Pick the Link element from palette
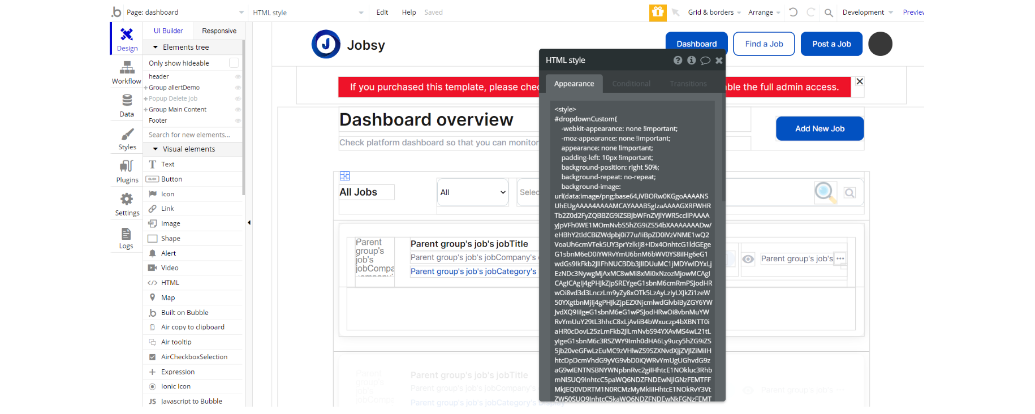The image size is (1035, 414). tap(193, 209)
